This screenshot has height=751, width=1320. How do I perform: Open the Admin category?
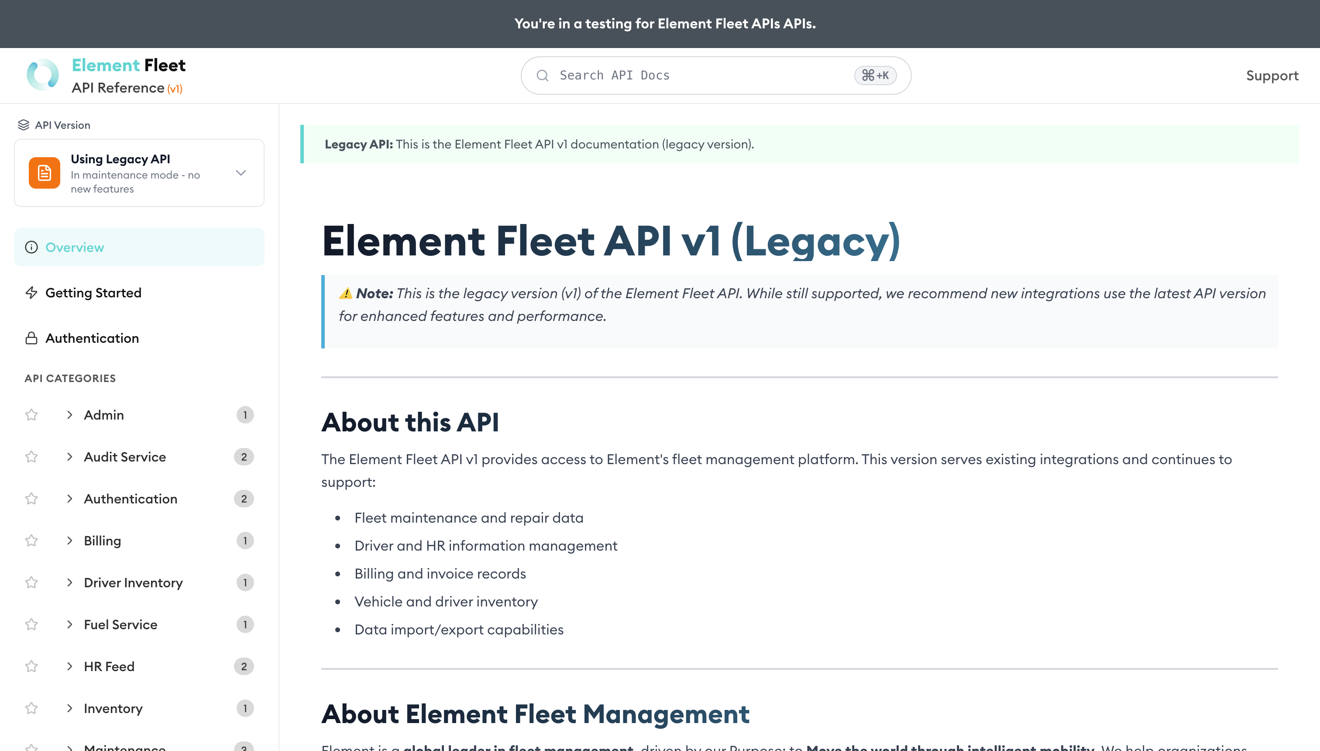click(x=103, y=415)
